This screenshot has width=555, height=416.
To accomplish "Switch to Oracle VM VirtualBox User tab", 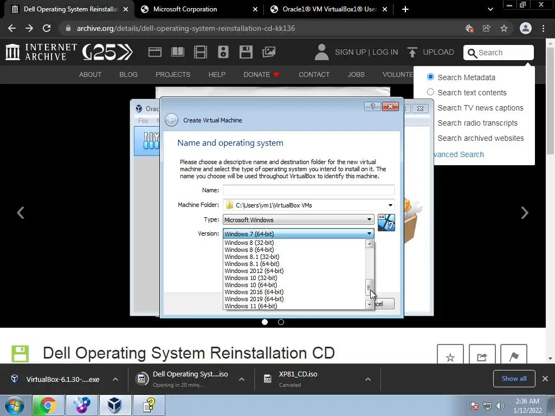I will click(329, 9).
